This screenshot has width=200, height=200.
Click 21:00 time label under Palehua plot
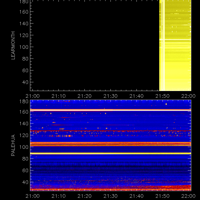(x=32, y=196)
